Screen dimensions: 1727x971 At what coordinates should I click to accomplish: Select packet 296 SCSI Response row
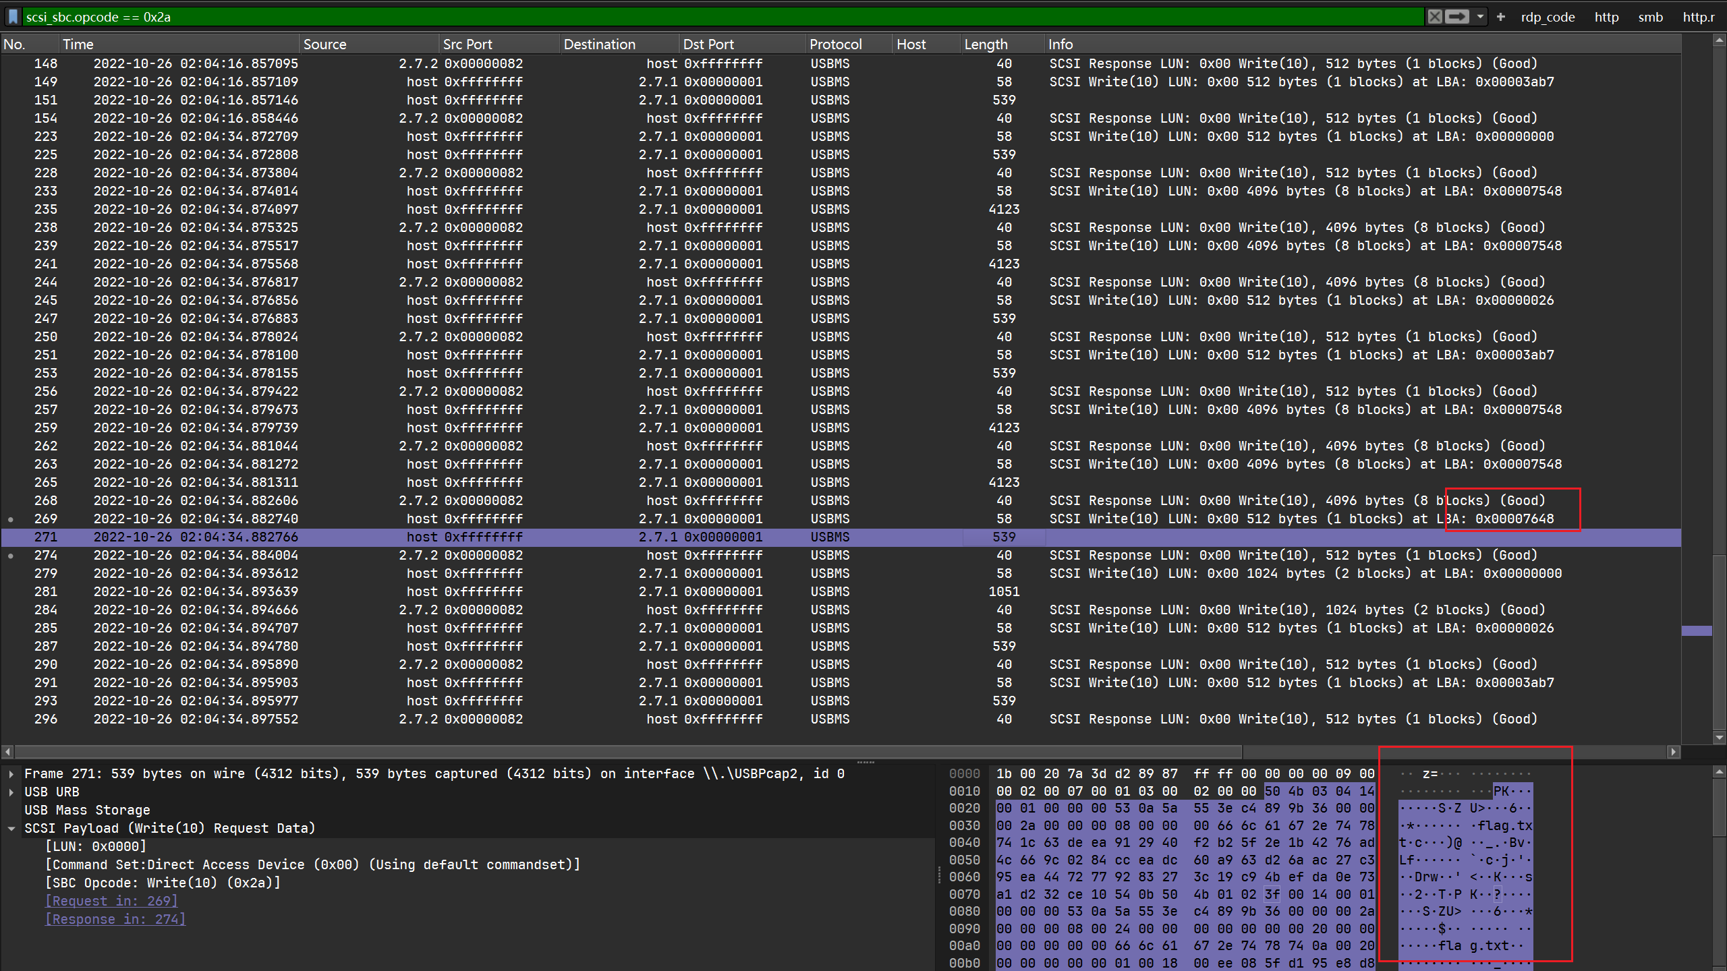click(x=841, y=719)
